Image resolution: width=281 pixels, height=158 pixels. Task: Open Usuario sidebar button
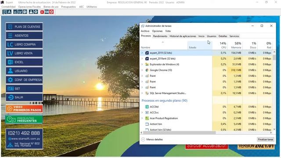(x=24, y=71)
